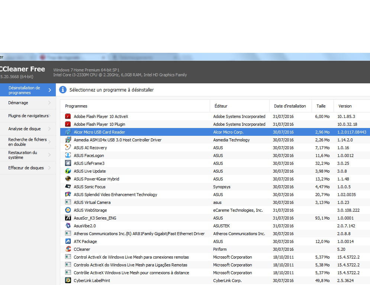
Task: Sort by the Date d'installation column header
Action: pos(290,106)
